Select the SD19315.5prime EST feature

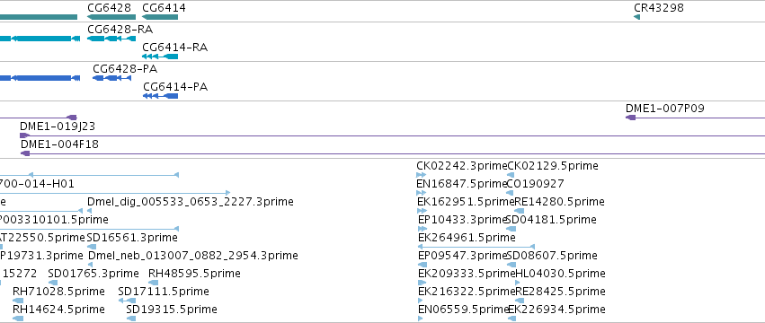tap(131, 319)
